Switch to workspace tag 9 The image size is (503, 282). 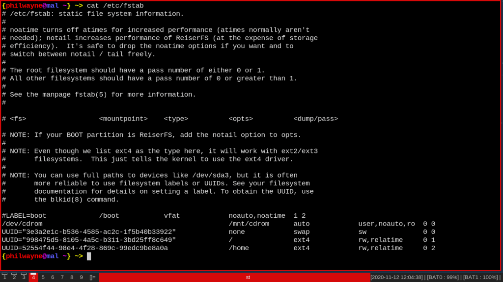[x=82, y=277]
